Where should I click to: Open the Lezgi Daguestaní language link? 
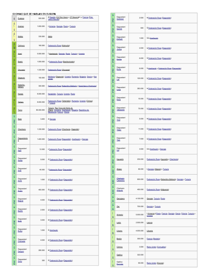pyautogui.click(x=119, y=90)
